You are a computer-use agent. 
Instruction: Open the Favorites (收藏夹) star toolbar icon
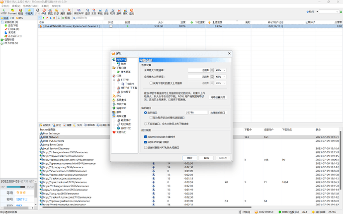pos(29,11)
